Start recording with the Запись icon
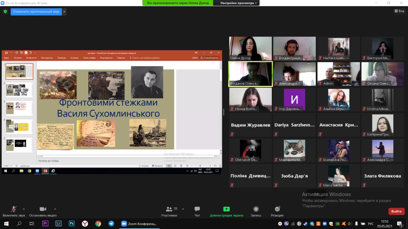Image resolution: width=408 pixels, height=229 pixels. click(256, 209)
